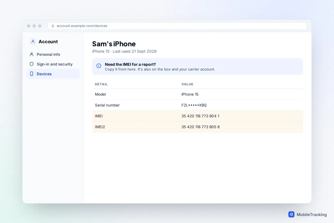Viewport: 334px width, 223px height.
Task: Open the Personal info section
Action: coord(53,54)
